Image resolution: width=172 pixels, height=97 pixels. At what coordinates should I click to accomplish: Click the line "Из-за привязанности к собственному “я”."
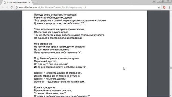(58, 53)
